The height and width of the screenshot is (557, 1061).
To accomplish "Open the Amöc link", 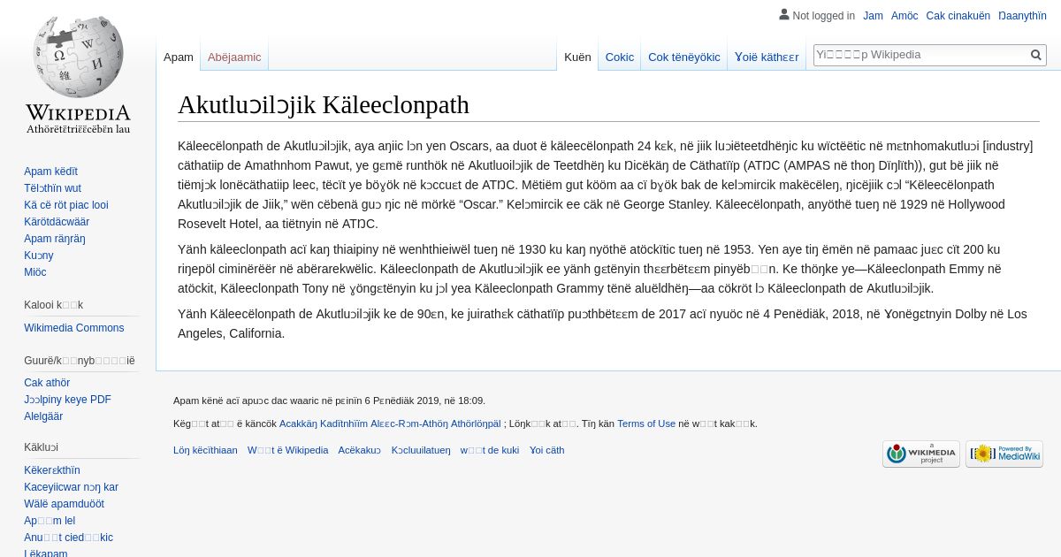I will [905, 16].
